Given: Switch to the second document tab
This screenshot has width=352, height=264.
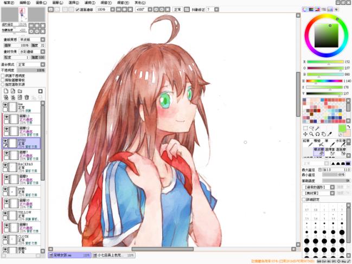Looking at the screenshot, I should tap(113, 255).
